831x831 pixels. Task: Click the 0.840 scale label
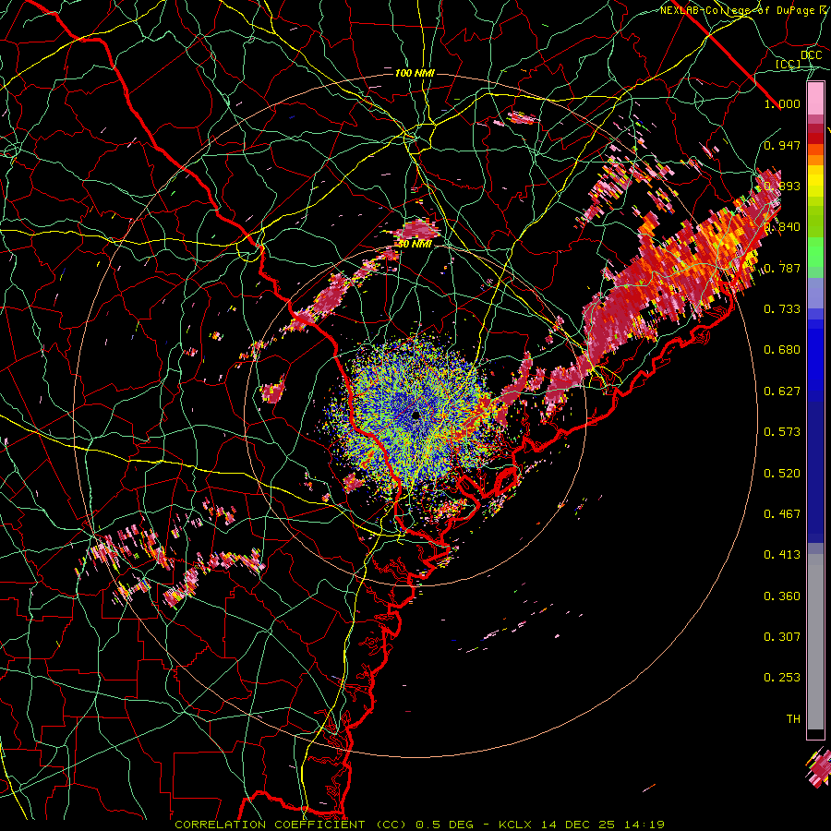(x=782, y=227)
